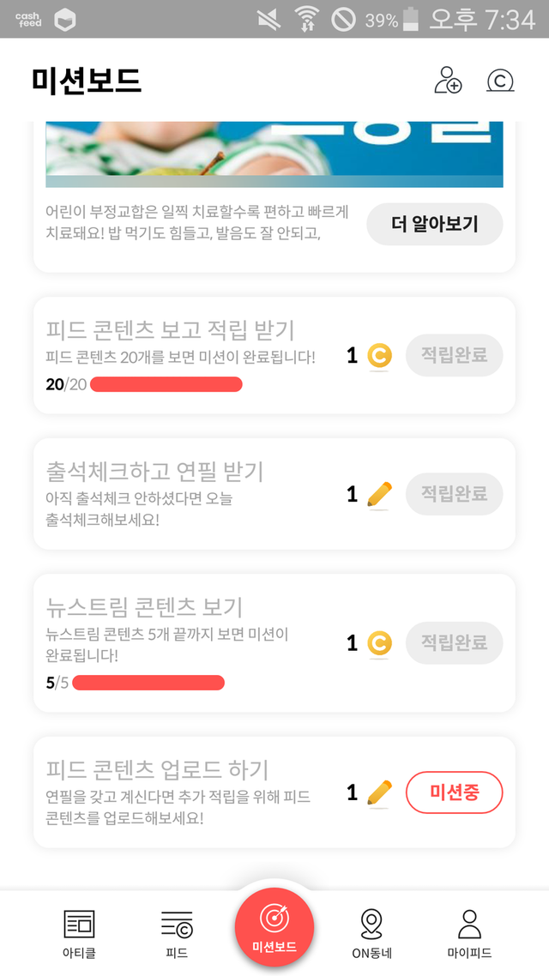
Task: Switch to the 피드 tab
Action: (x=177, y=933)
